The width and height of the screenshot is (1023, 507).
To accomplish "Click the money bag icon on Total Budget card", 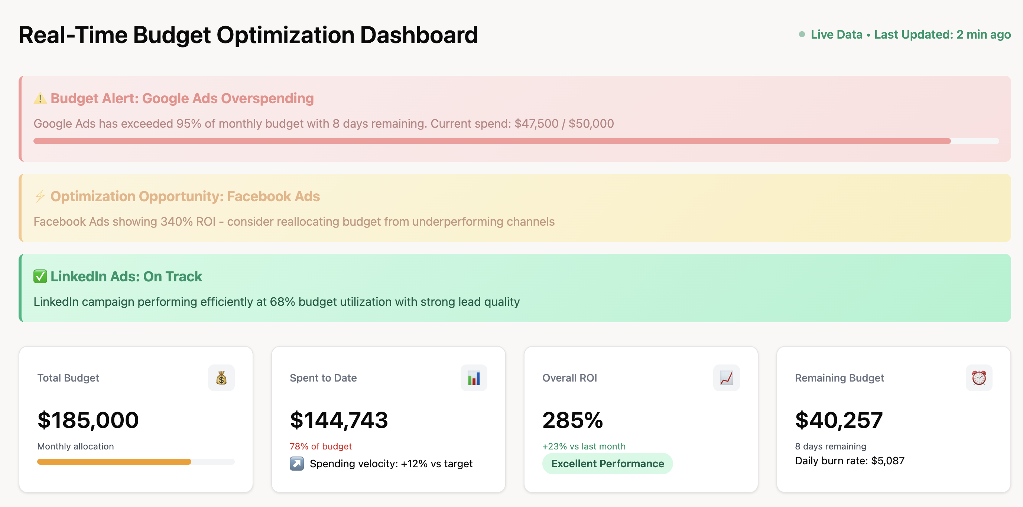I will (221, 378).
